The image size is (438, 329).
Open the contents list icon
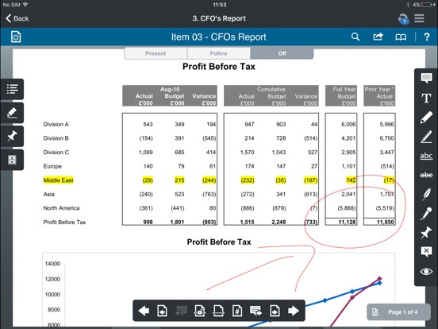point(12,89)
